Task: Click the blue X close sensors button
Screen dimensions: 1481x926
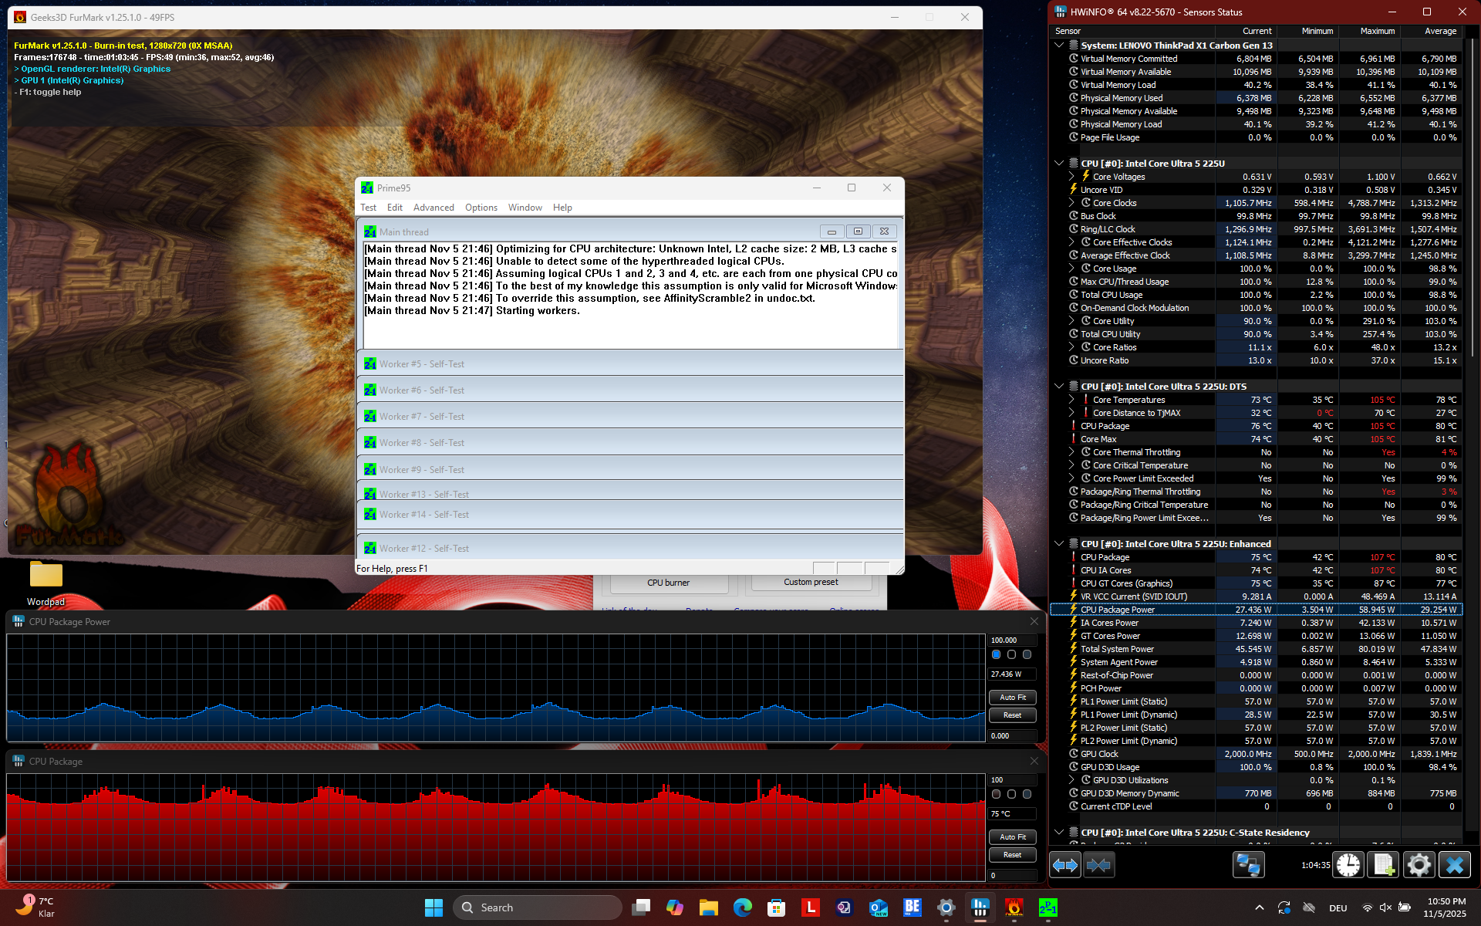Action: point(1455,865)
